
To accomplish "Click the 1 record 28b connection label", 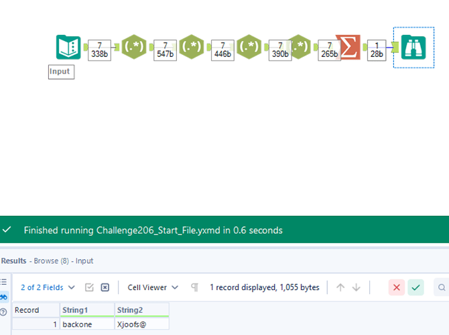I will [x=377, y=50].
